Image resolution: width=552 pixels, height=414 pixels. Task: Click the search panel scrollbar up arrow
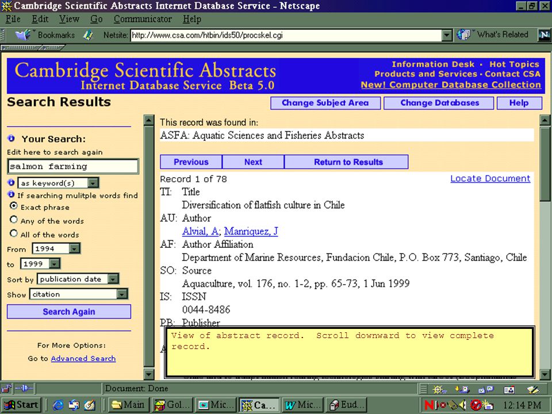click(149, 120)
